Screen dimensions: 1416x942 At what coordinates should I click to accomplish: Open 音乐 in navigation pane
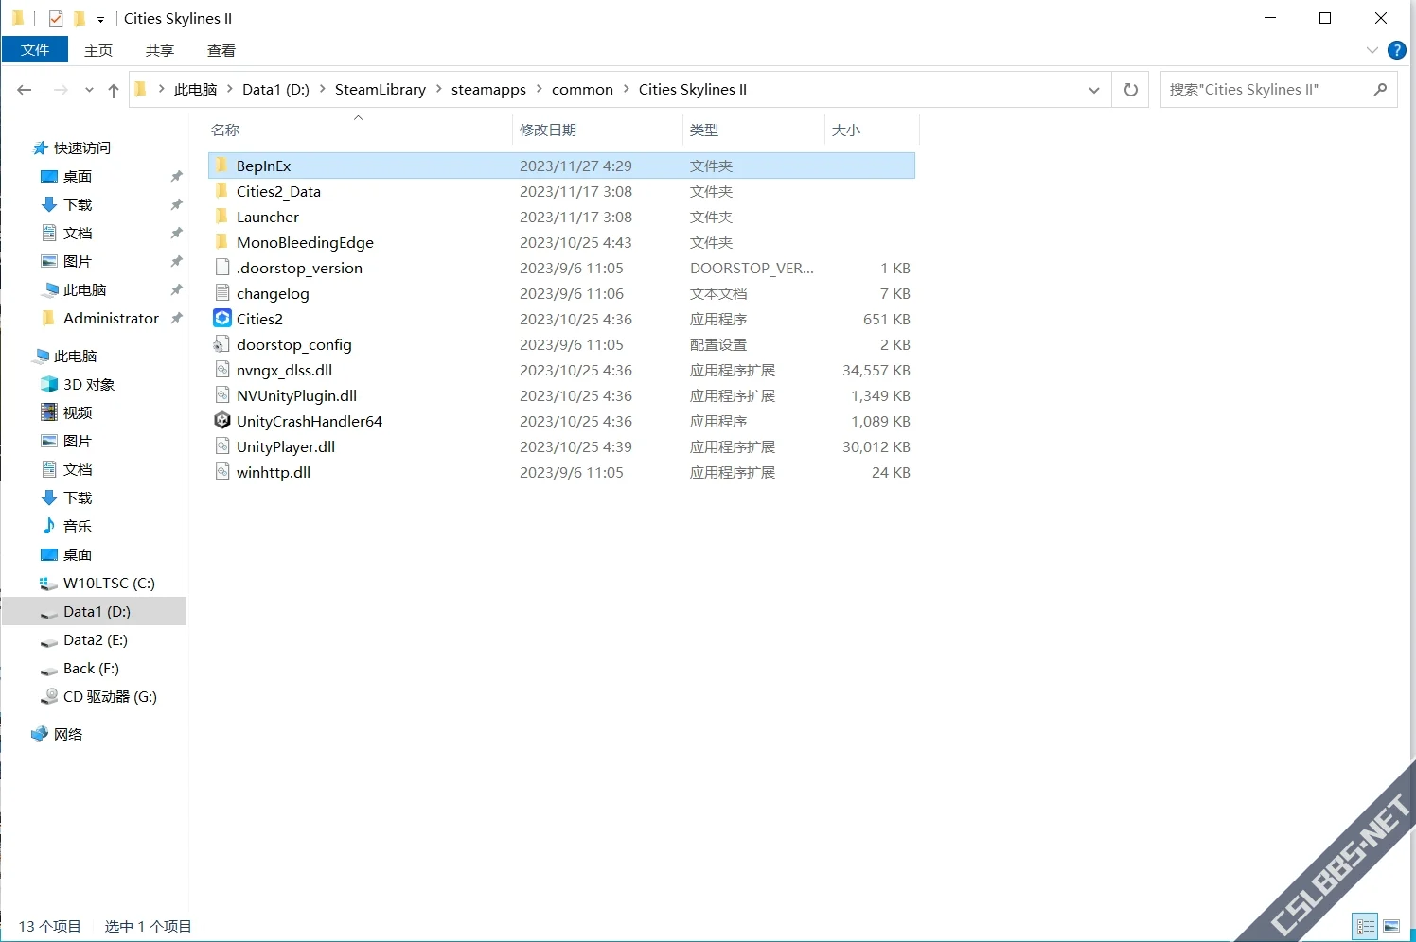point(78,526)
